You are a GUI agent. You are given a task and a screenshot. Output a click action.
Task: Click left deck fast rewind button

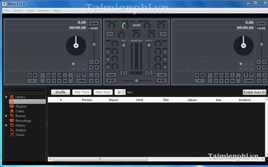tap(29, 75)
